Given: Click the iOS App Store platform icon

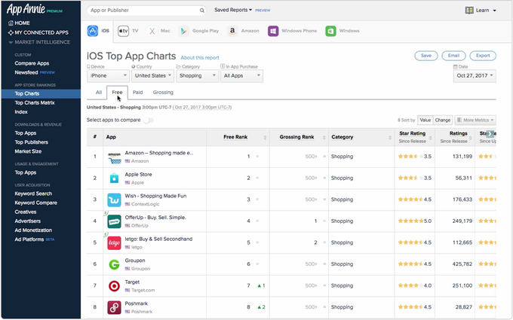Looking at the screenshot, I should pyautogui.click(x=93, y=32).
